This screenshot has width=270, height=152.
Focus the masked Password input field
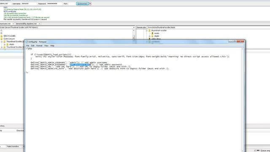click(x=54, y=4)
